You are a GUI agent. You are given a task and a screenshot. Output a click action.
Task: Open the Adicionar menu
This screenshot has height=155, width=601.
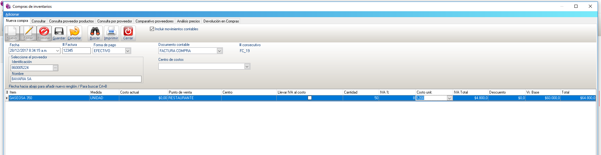(x=12, y=14)
